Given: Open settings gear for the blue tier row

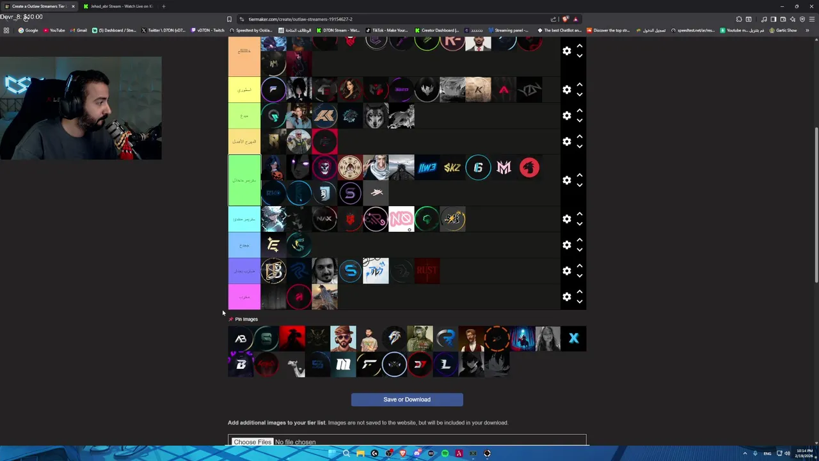Looking at the screenshot, I should click(567, 245).
